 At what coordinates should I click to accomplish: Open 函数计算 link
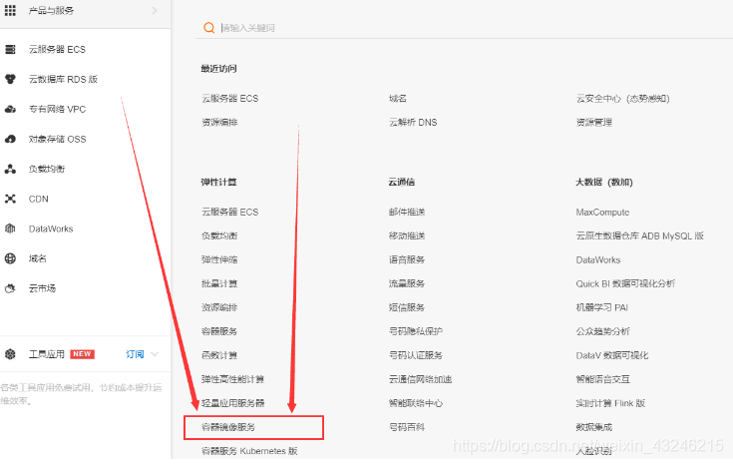pyautogui.click(x=219, y=355)
